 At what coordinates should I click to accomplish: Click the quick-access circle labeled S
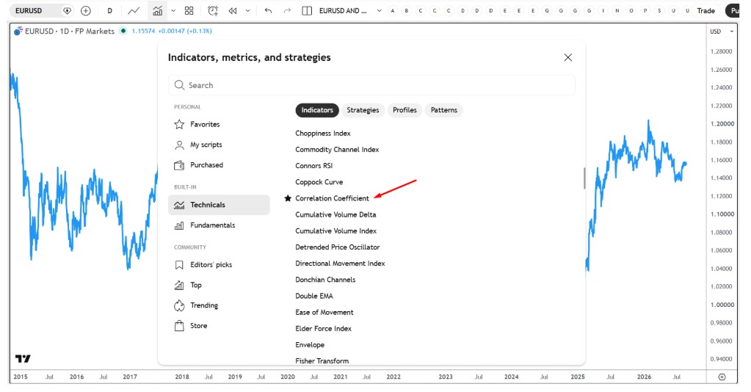point(659,10)
